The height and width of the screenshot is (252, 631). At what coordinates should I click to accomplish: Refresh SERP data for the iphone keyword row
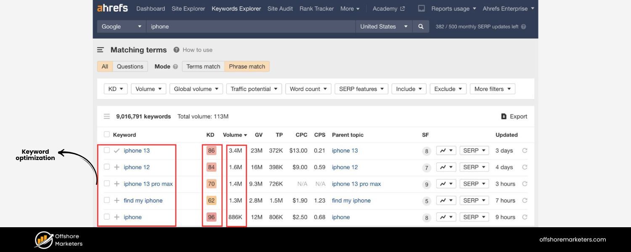(x=525, y=217)
